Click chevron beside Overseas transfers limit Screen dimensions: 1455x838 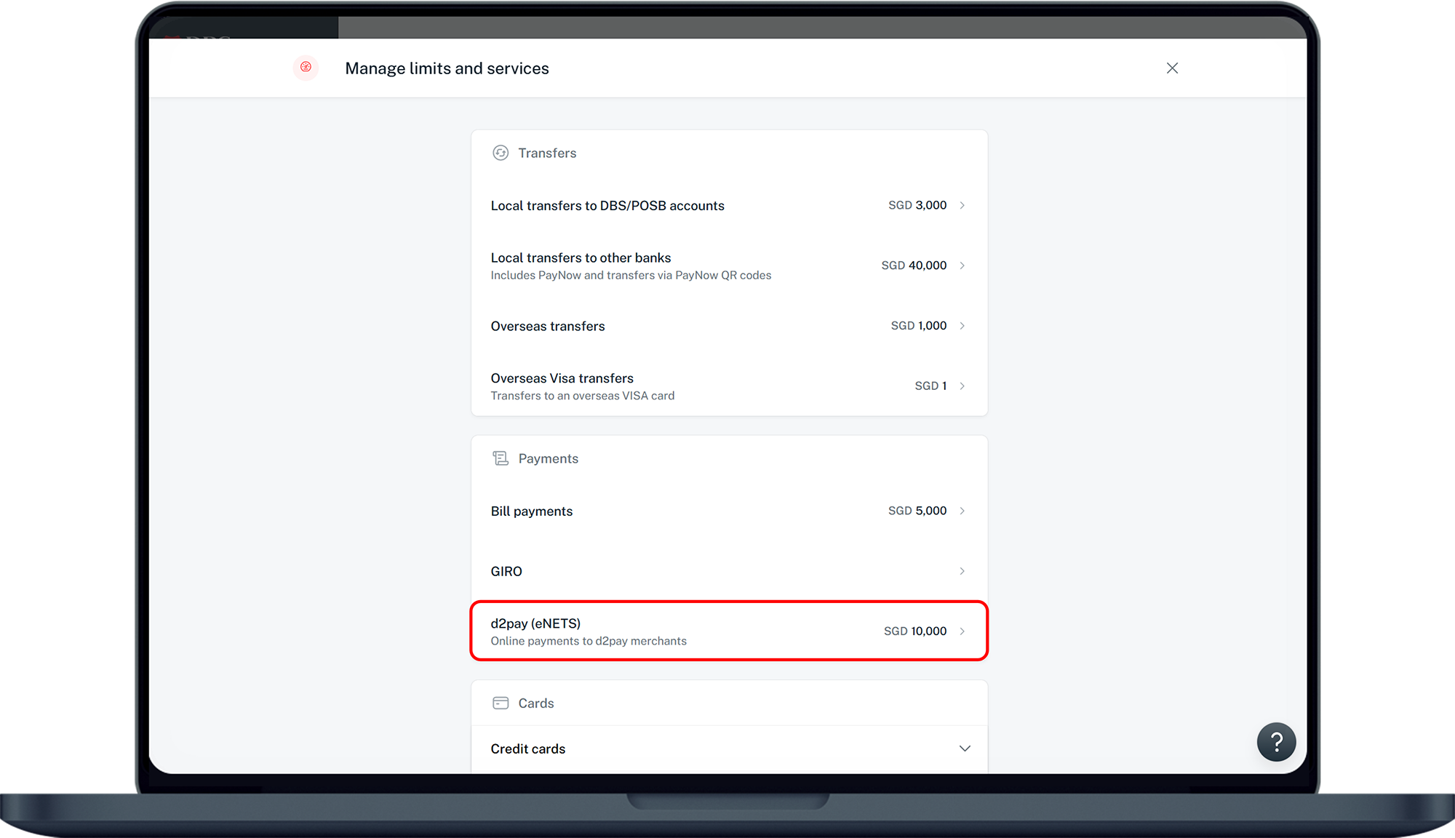[962, 326]
